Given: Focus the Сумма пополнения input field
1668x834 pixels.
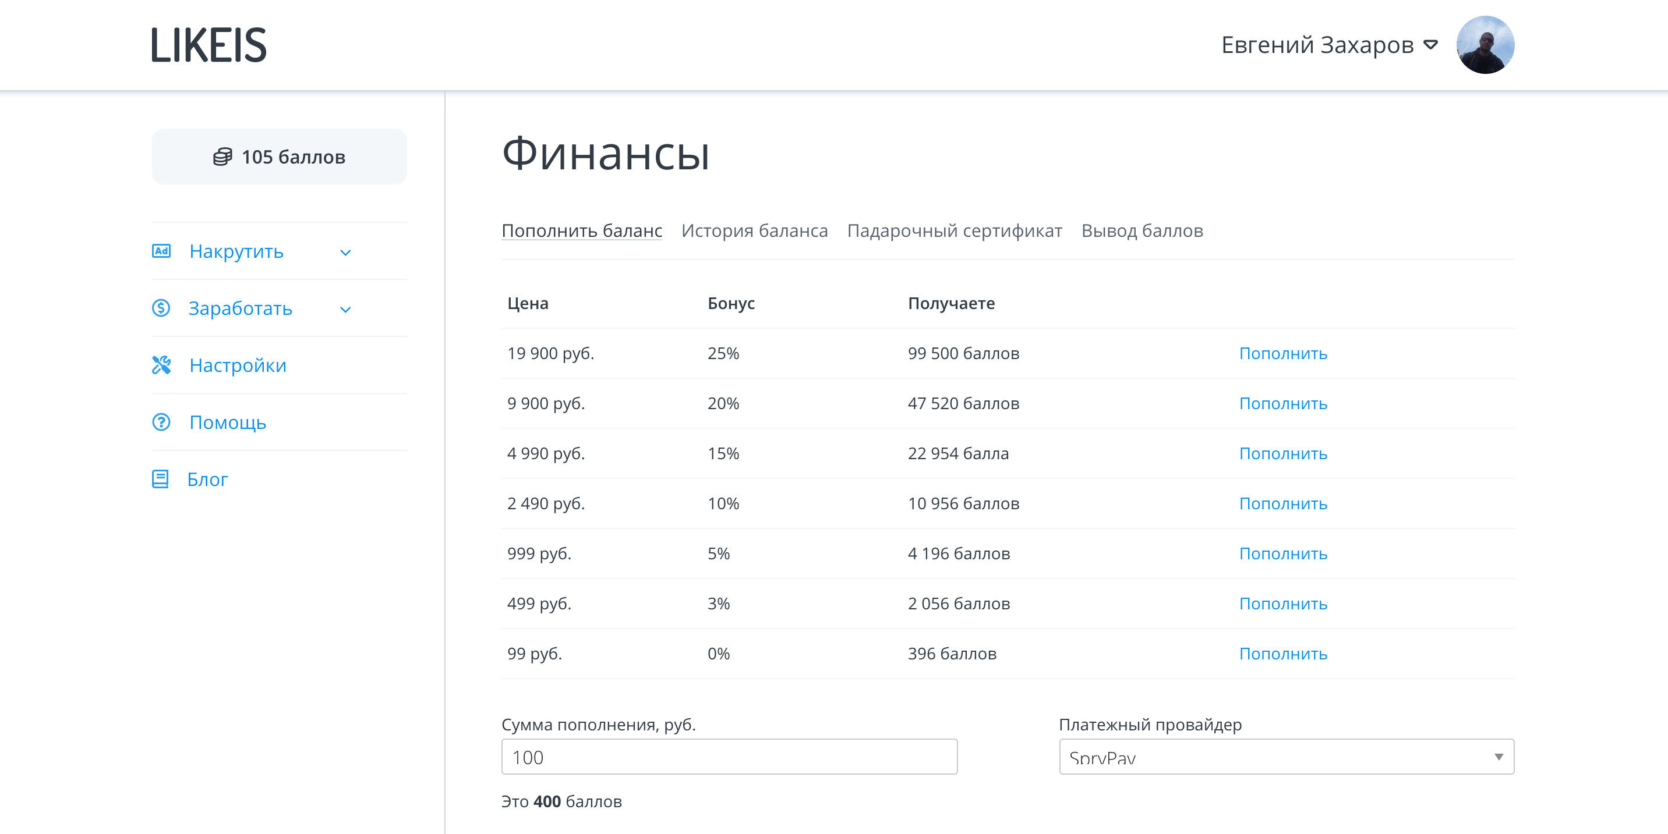Looking at the screenshot, I should (x=729, y=757).
